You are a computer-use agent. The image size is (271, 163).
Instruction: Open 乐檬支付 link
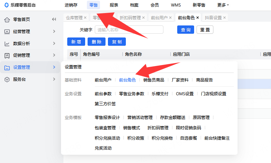click(x=160, y=94)
